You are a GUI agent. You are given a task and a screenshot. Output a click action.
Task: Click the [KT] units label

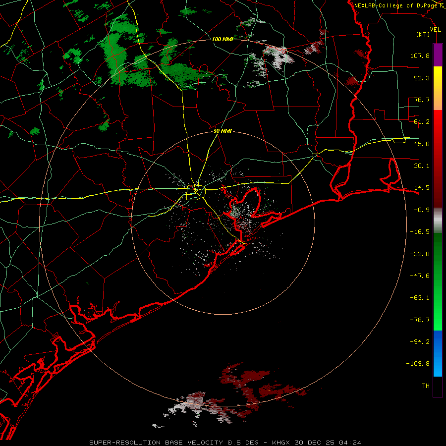coord(423,34)
